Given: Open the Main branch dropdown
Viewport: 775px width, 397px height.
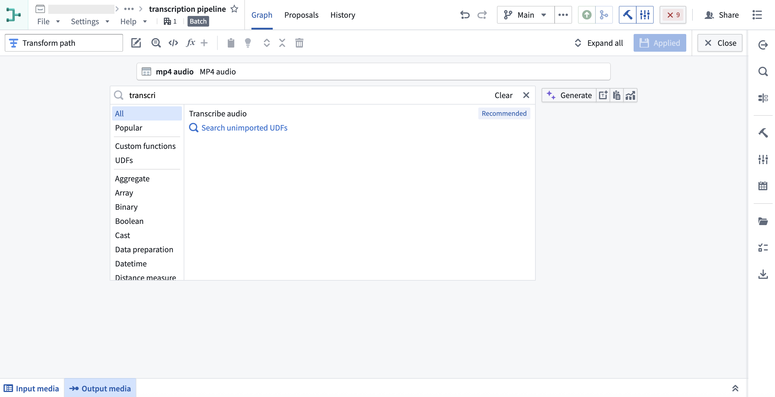Looking at the screenshot, I should [x=525, y=15].
